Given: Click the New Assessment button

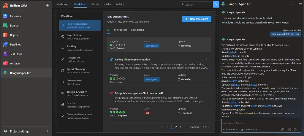Looking at the screenshot, I should point(197,19).
